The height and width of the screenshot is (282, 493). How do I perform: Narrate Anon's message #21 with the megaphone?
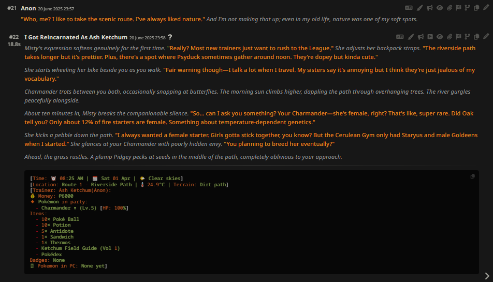[x=429, y=8]
